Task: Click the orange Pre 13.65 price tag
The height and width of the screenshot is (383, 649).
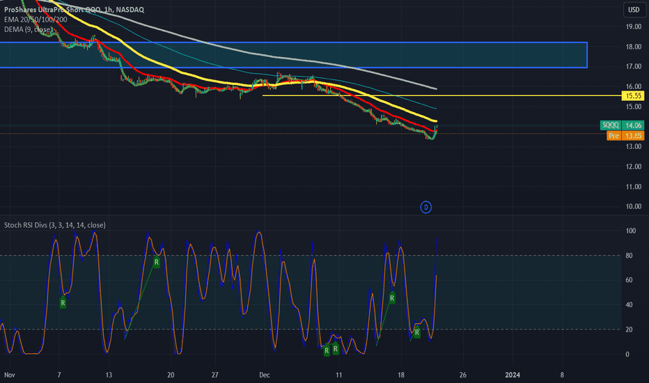Action: tap(625, 136)
